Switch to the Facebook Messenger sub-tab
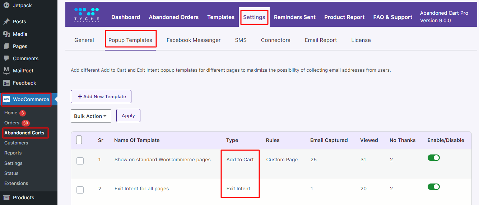 pos(194,40)
